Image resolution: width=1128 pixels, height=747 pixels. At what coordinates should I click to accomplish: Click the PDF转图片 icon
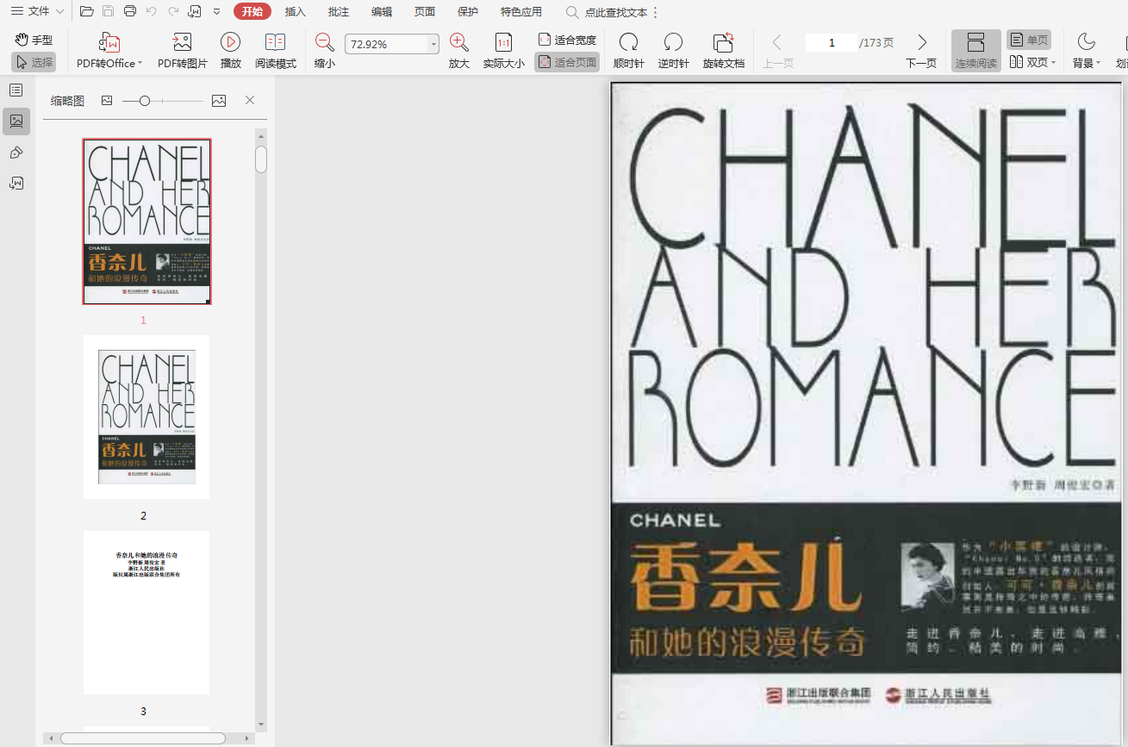coord(182,43)
